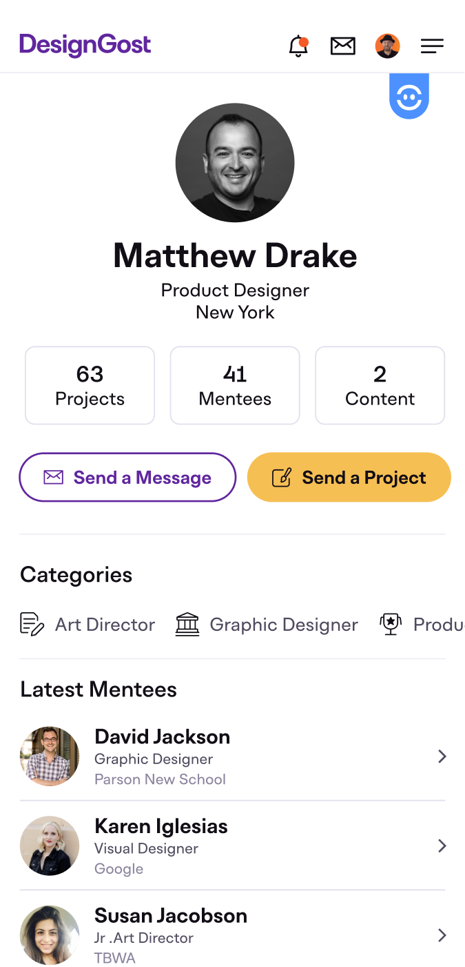
Task: Expand Karen Iglesias's entry chevron
Action: (442, 846)
